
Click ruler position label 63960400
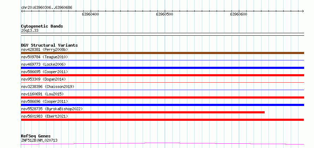click(91, 14)
